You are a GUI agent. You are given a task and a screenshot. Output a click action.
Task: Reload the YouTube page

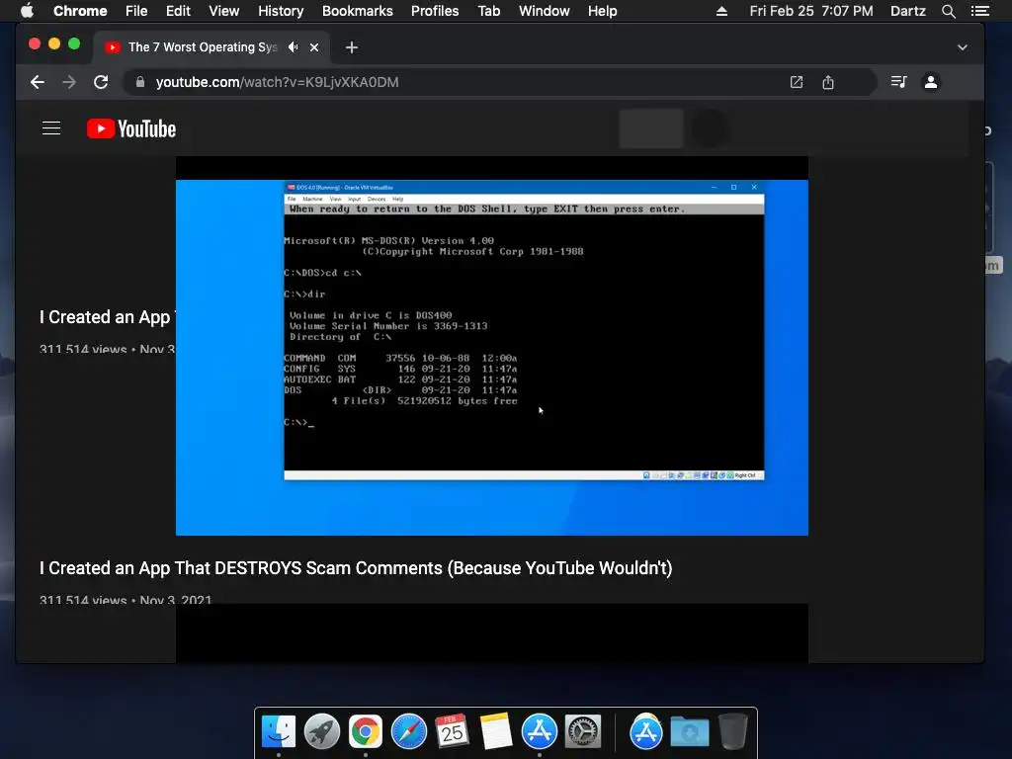pyautogui.click(x=101, y=82)
